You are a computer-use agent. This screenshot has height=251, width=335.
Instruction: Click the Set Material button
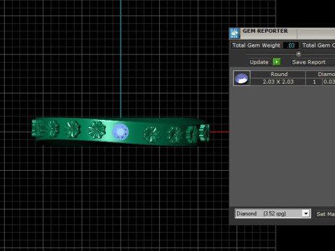point(325,214)
